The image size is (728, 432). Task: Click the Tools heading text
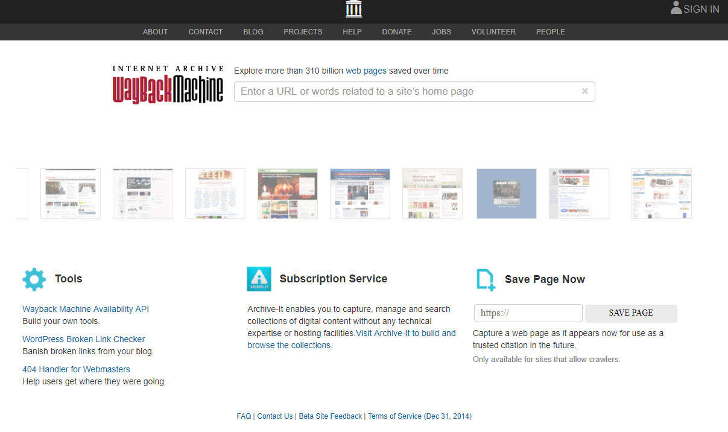[69, 279]
